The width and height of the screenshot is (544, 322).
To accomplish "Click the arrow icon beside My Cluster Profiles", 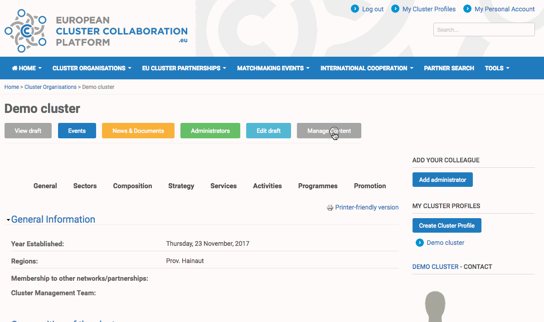I will tap(395, 9).
